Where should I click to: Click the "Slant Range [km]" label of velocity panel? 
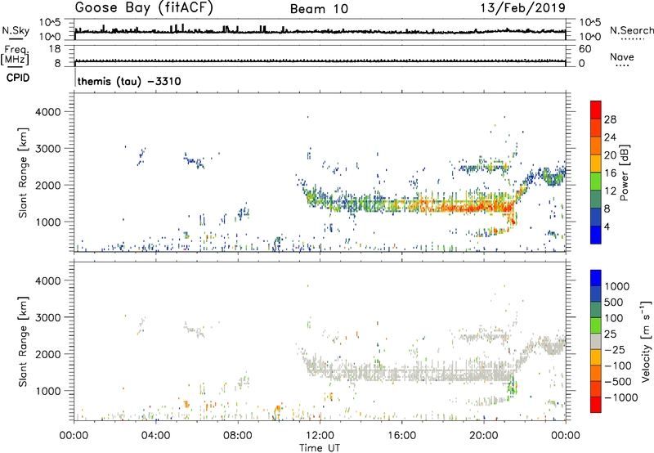tap(23, 342)
